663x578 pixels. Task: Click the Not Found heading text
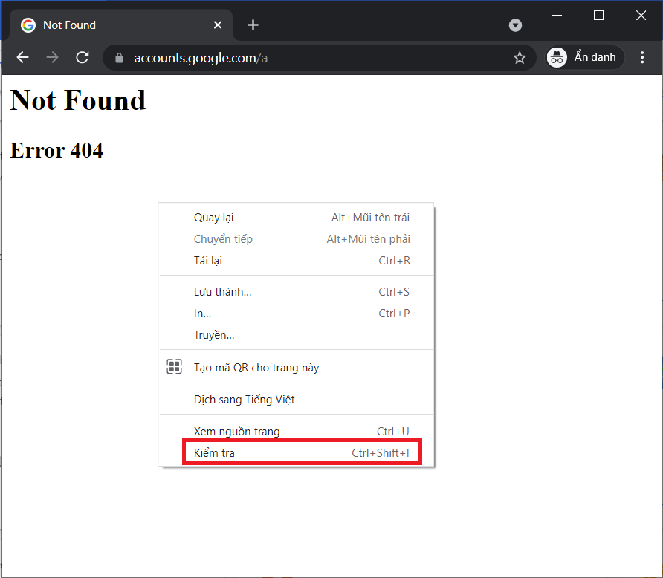tap(78, 100)
